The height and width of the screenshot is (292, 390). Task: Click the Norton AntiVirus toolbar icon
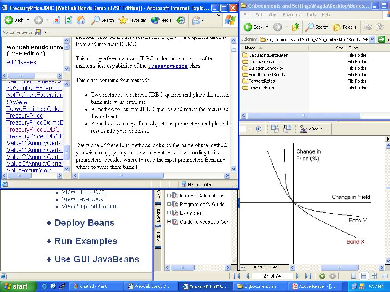coord(38,32)
